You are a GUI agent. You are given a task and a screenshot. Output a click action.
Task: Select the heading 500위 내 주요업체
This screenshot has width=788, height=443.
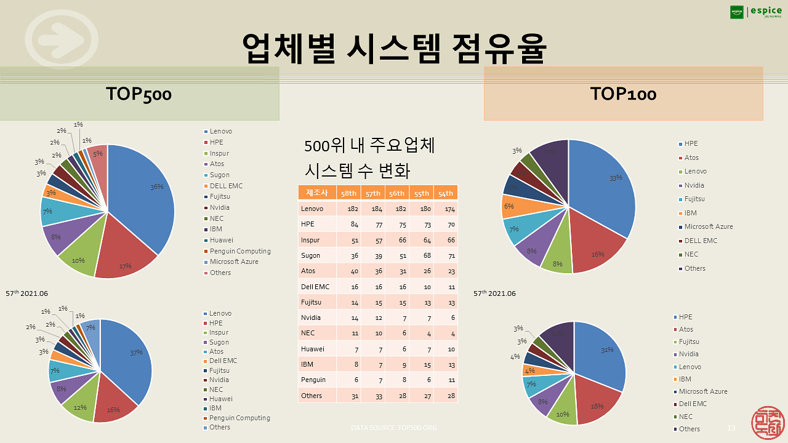[370, 146]
